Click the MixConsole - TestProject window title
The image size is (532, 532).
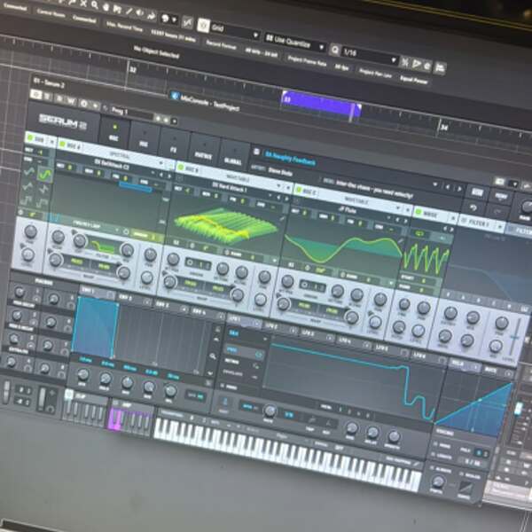209,102
